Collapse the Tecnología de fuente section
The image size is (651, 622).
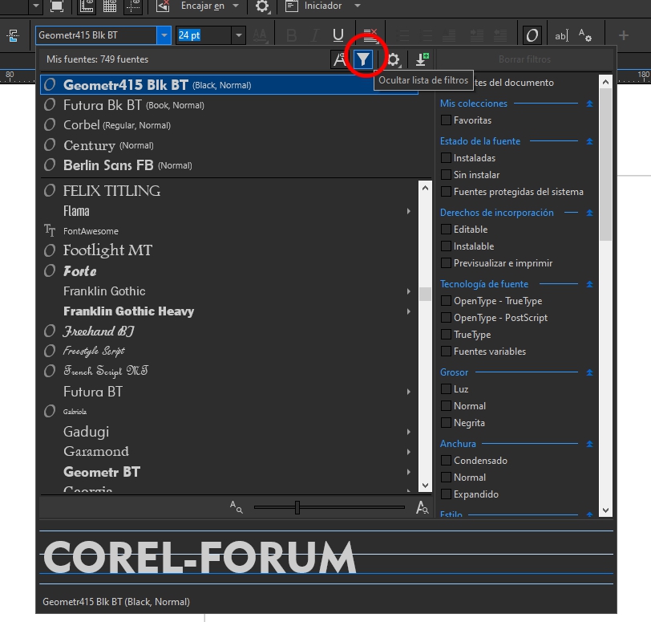[x=589, y=284]
